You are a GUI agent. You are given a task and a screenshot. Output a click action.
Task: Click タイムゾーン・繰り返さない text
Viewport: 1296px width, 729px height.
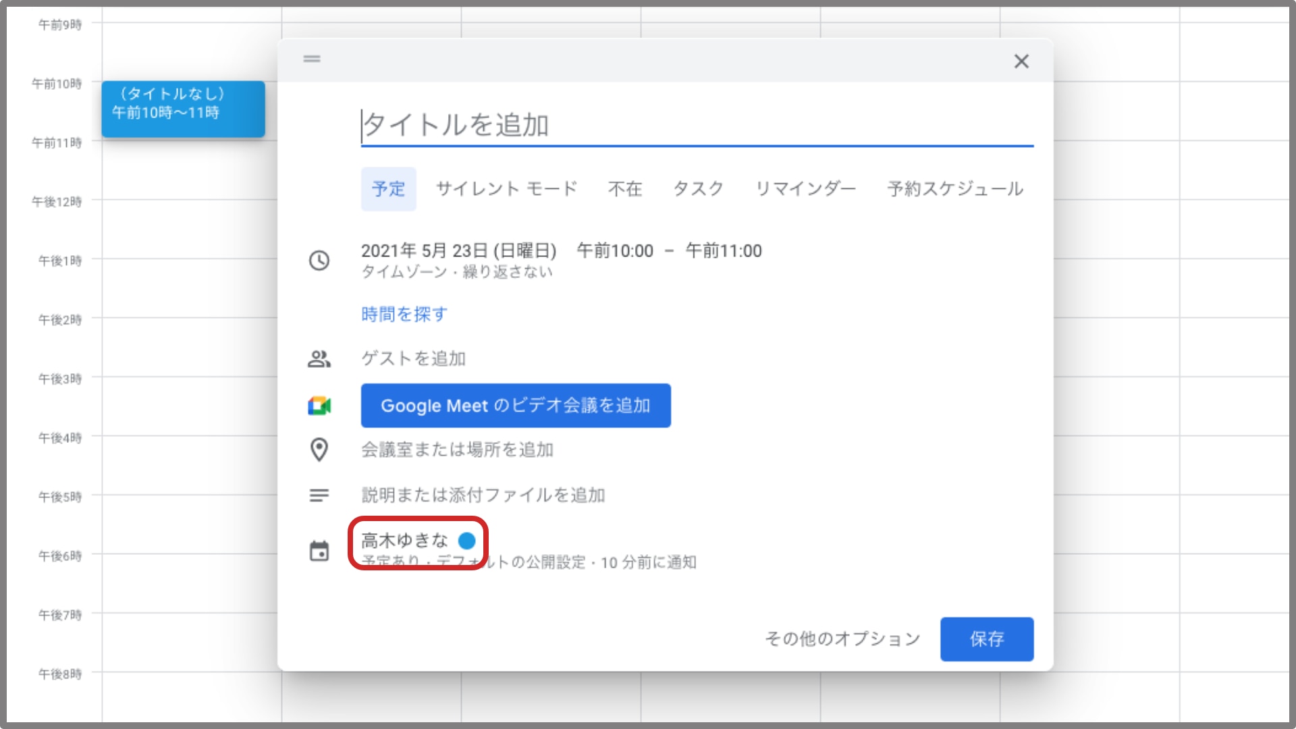pyautogui.click(x=457, y=272)
